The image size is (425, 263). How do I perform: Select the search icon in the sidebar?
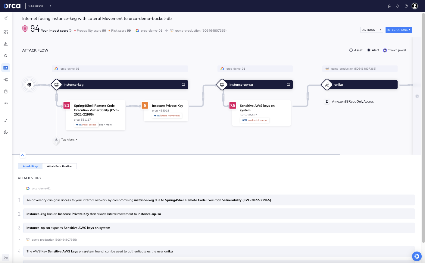(x=5, y=55)
